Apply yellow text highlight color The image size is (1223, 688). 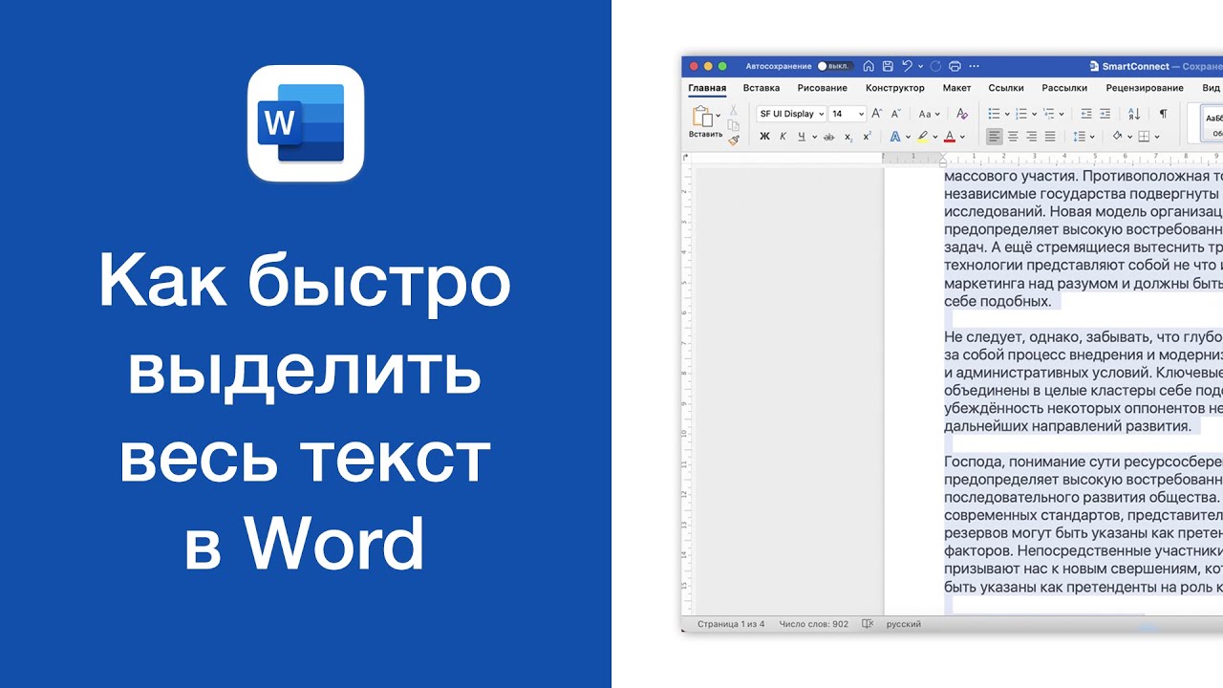[922, 137]
